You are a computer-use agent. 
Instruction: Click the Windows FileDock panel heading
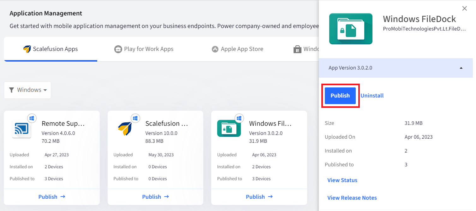click(x=419, y=19)
